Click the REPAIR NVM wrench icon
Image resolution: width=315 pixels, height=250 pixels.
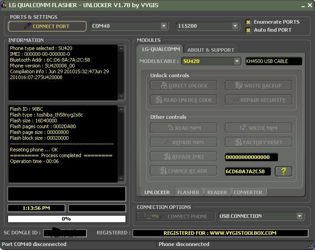[168, 142]
